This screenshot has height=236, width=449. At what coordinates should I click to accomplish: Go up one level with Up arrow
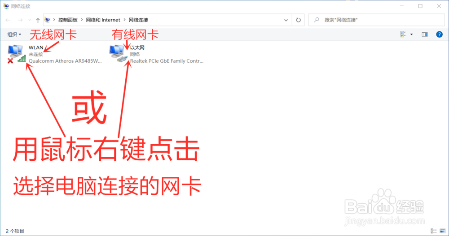(38, 20)
